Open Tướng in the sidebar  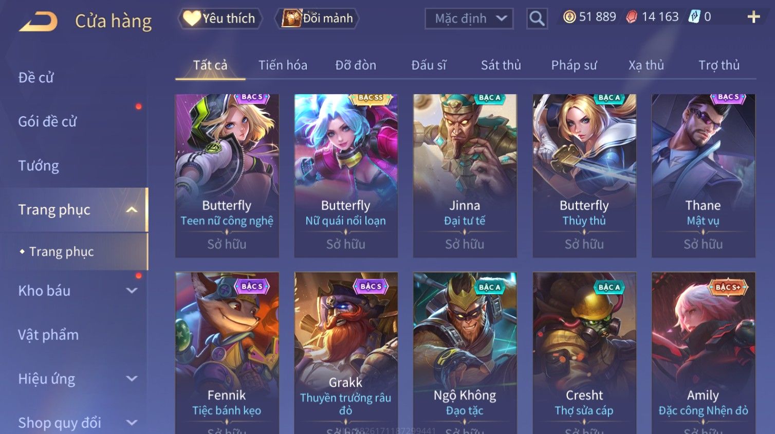(39, 166)
